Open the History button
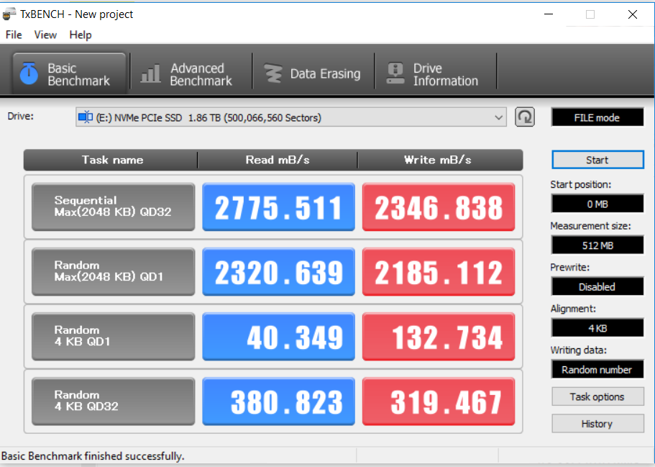The width and height of the screenshot is (655, 467). tap(597, 424)
